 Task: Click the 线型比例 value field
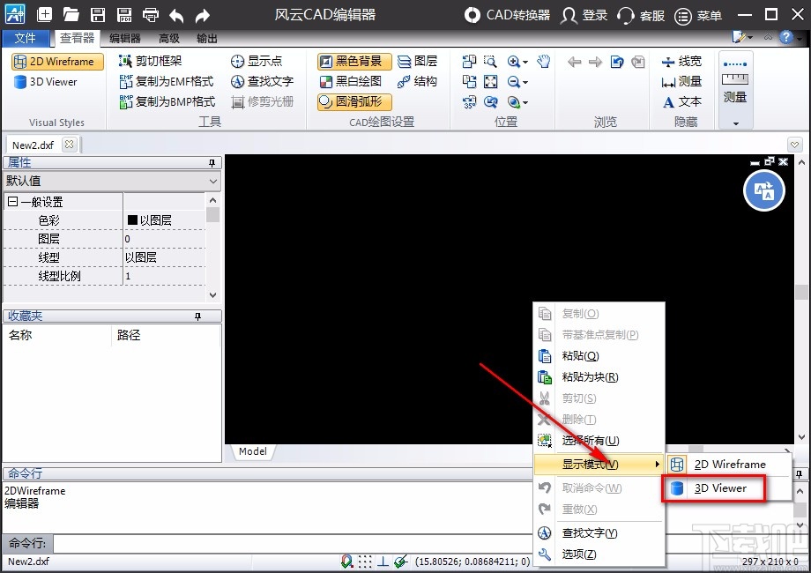coord(165,276)
